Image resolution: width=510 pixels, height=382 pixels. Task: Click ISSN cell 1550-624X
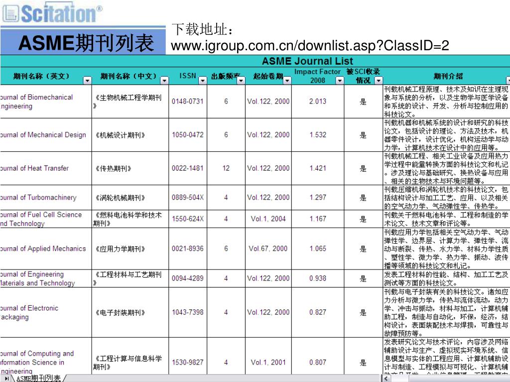pyautogui.click(x=188, y=219)
